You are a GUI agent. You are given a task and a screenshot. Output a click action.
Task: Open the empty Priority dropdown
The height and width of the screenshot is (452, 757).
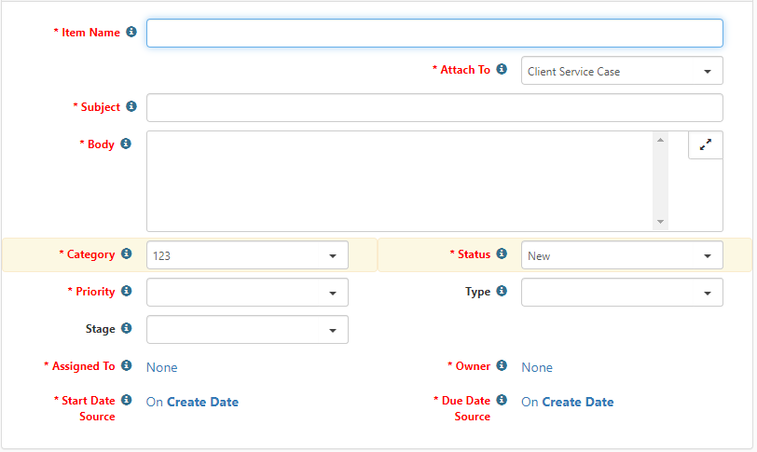point(247,293)
